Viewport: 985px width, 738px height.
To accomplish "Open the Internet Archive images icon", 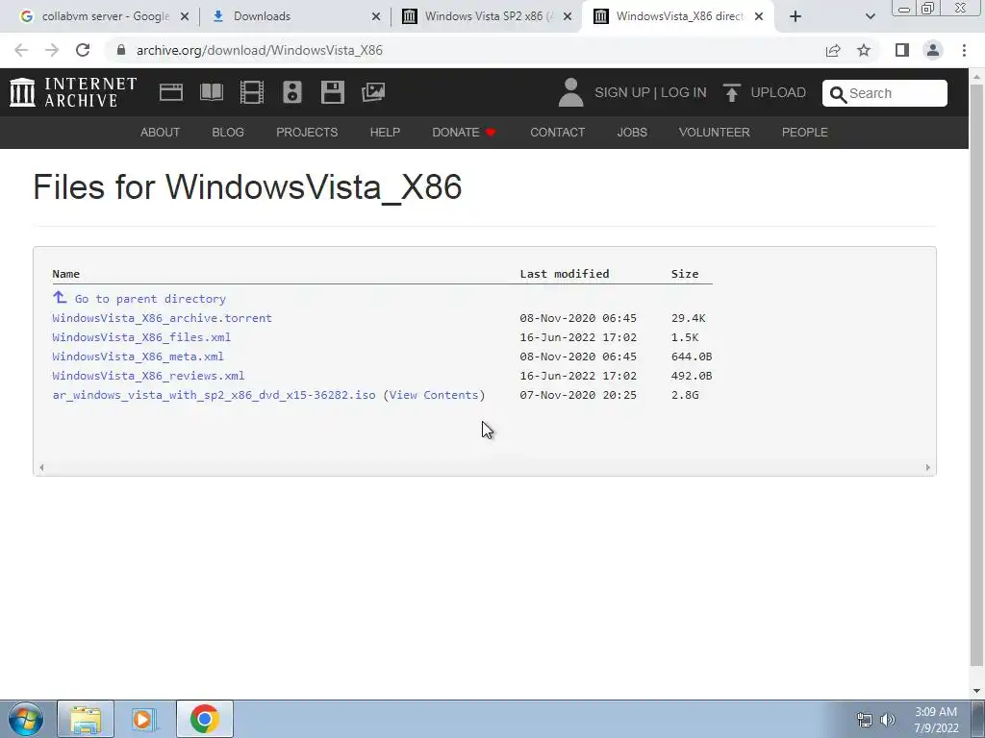I will [373, 92].
